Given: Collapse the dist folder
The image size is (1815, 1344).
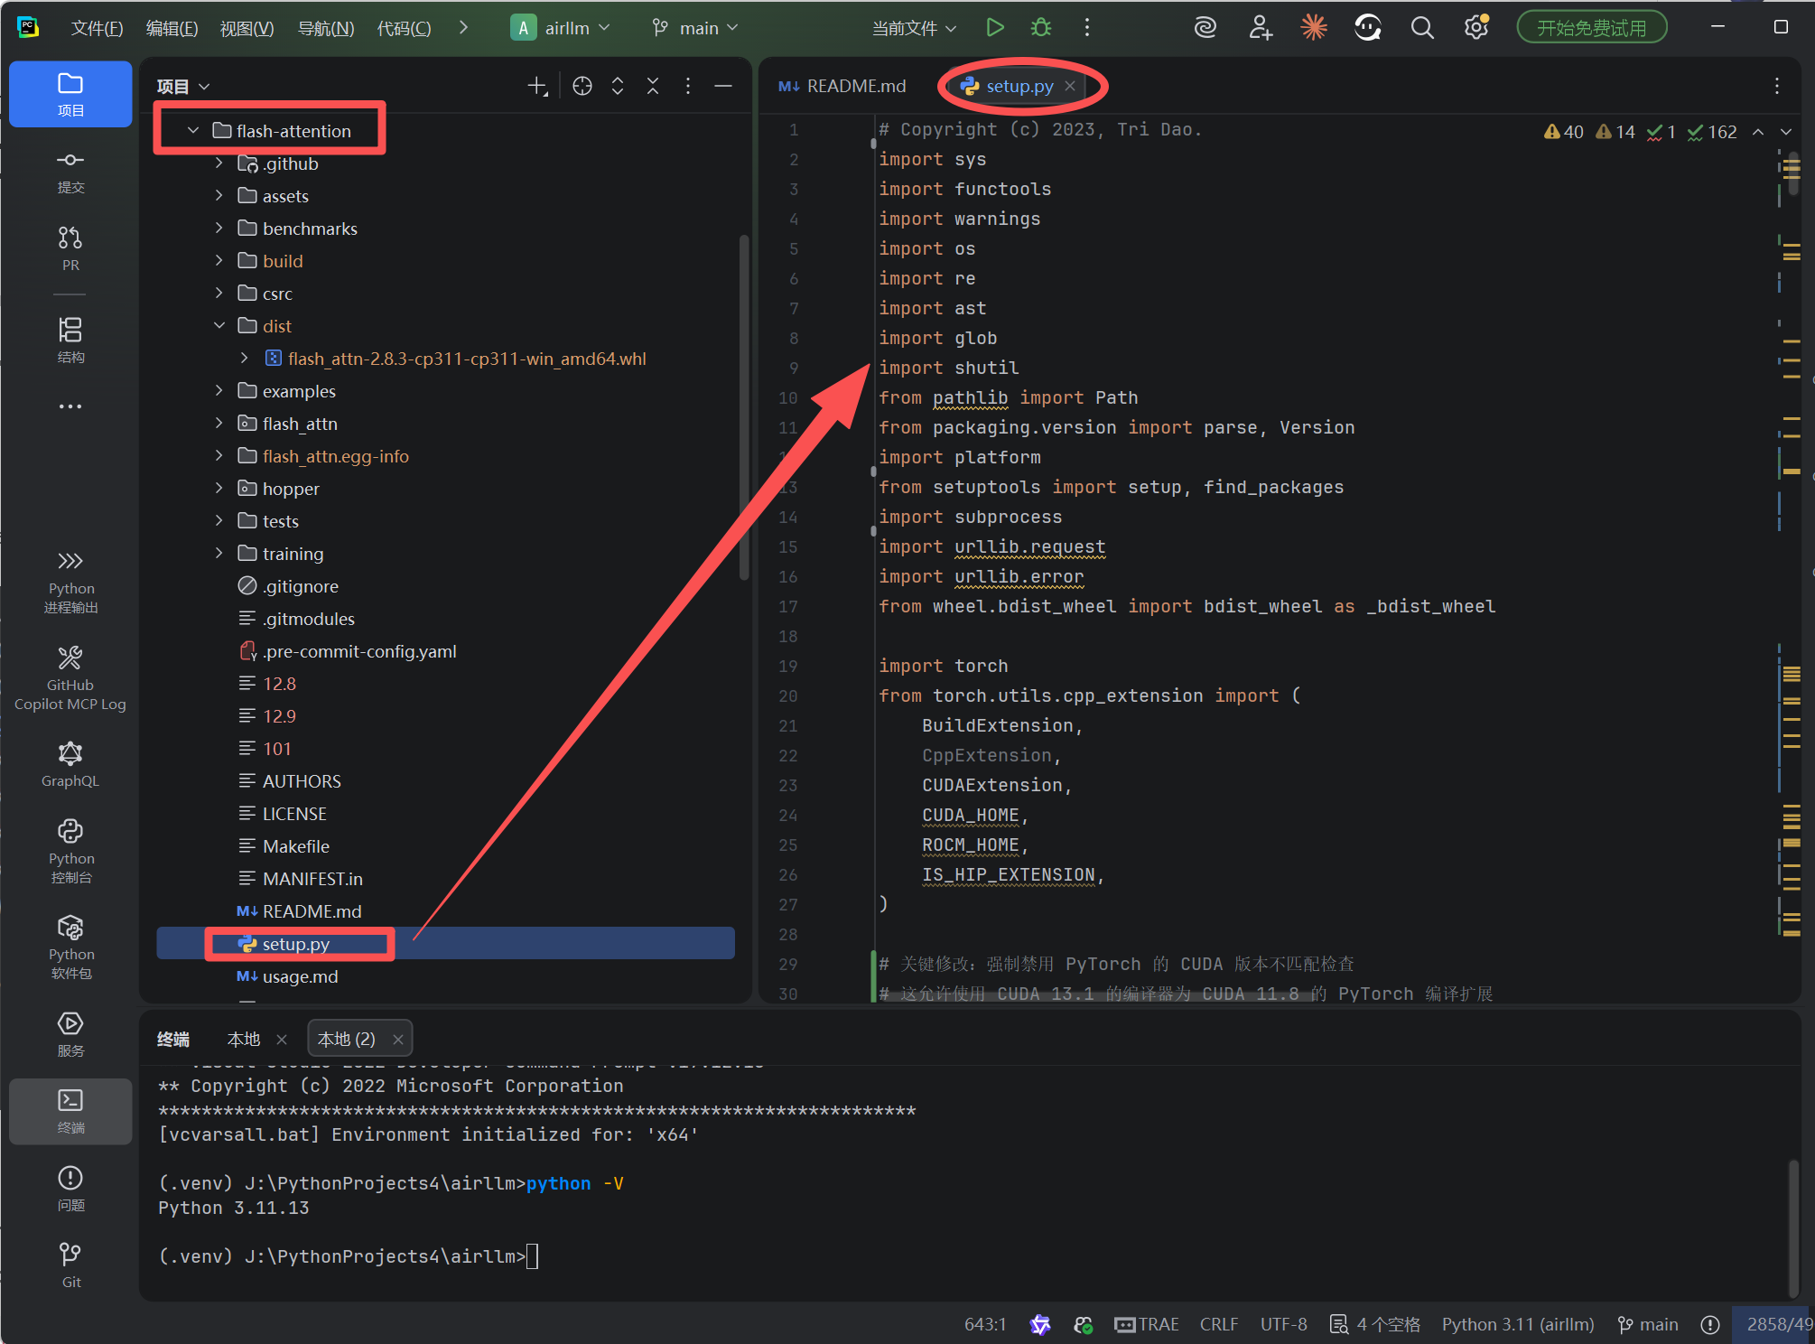Looking at the screenshot, I should (x=219, y=326).
